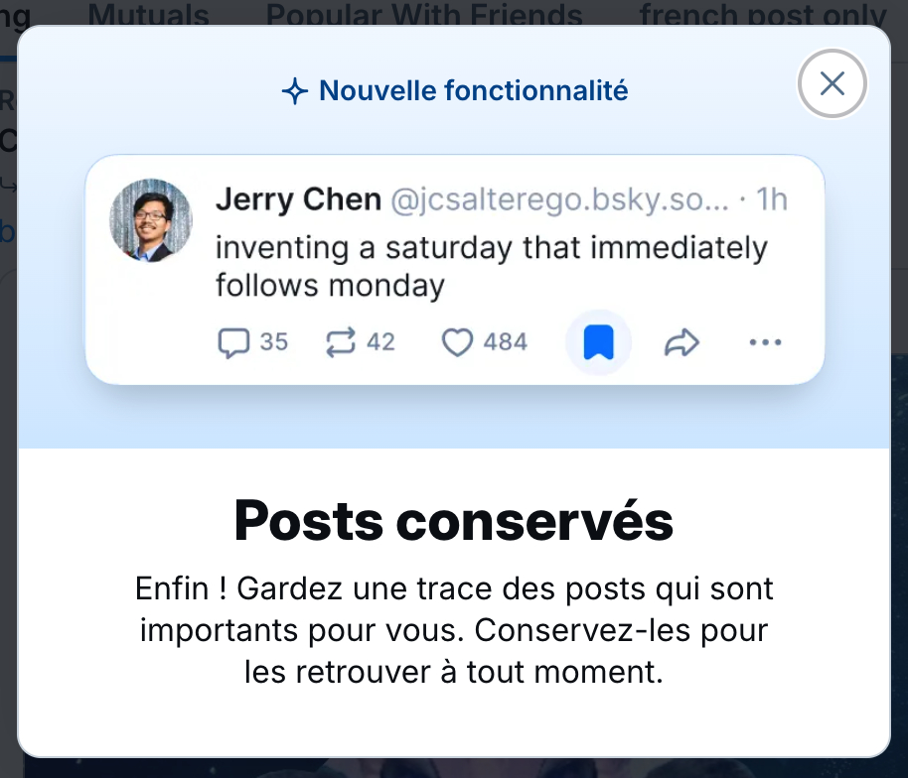Image resolution: width=908 pixels, height=778 pixels.
Task: Close the Posts conservés dialog
Action: [x=832, y=84]
